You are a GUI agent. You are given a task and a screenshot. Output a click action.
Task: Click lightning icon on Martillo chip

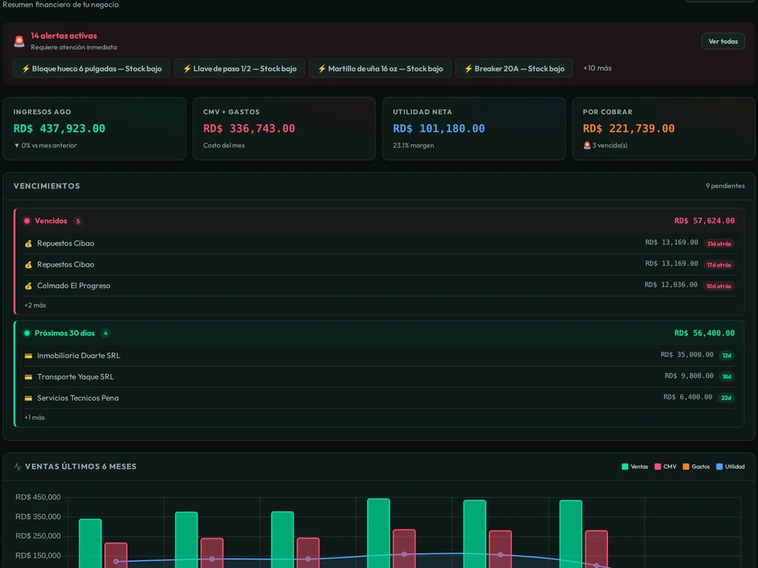(322, 69)
